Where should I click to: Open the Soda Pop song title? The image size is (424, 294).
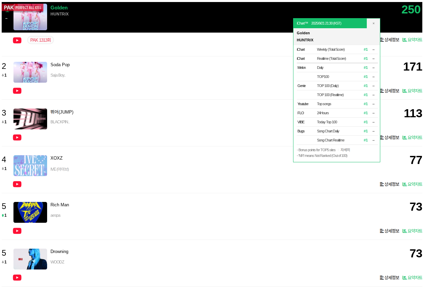60,65
